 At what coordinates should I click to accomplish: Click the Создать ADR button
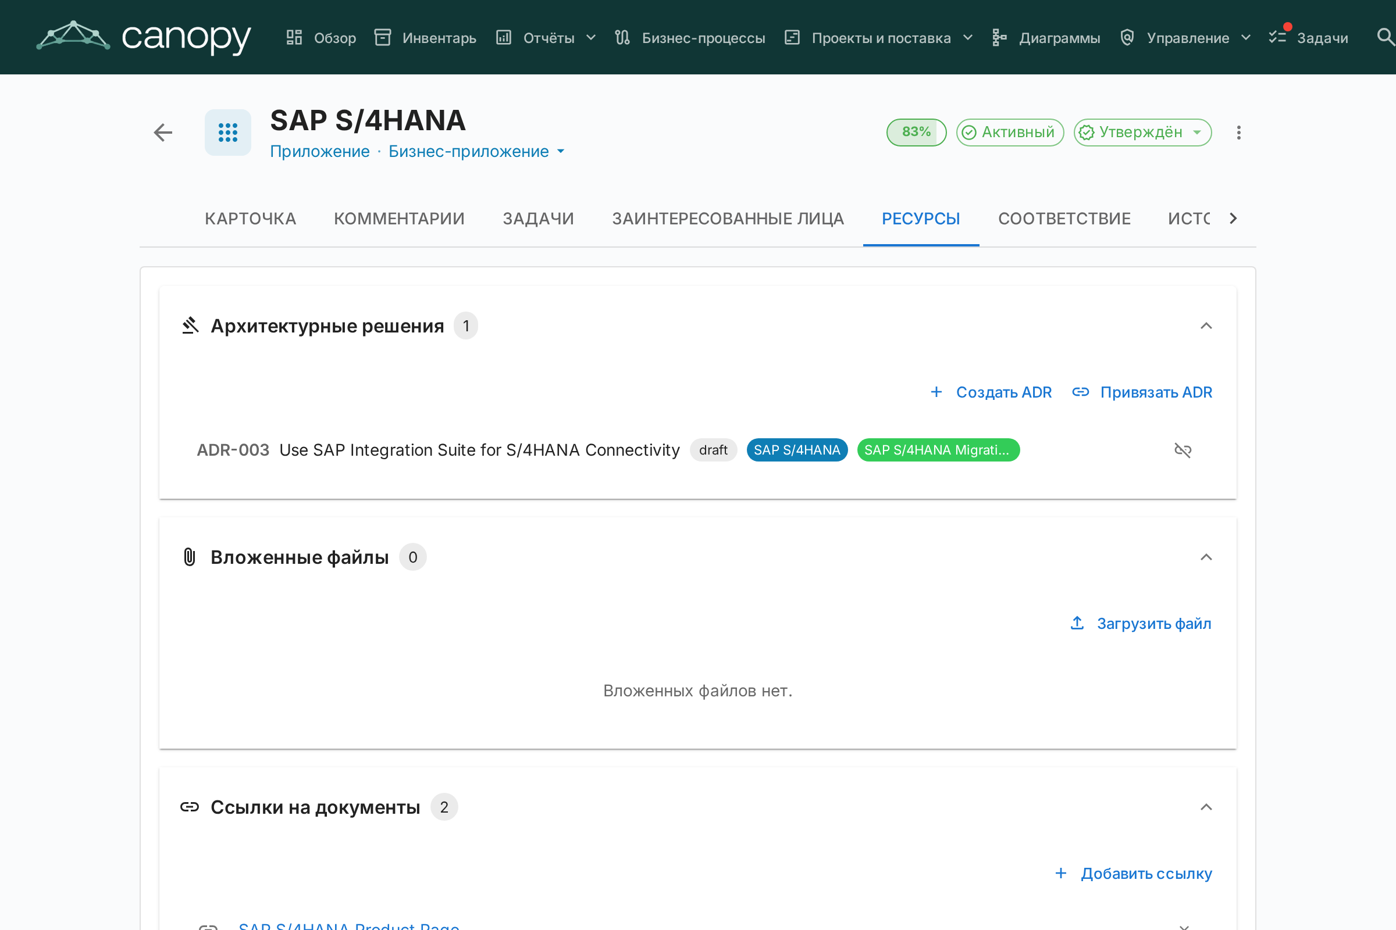pos(991,391)
